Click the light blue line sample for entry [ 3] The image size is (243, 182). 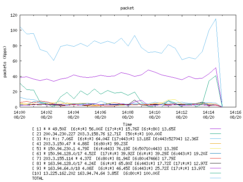(x=215, y=139)
